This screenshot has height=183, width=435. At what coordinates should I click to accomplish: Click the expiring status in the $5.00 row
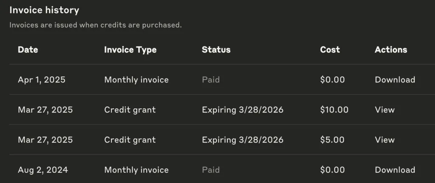243,140
